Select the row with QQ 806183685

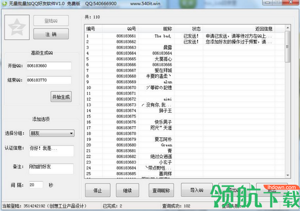[x=184, y=174]
